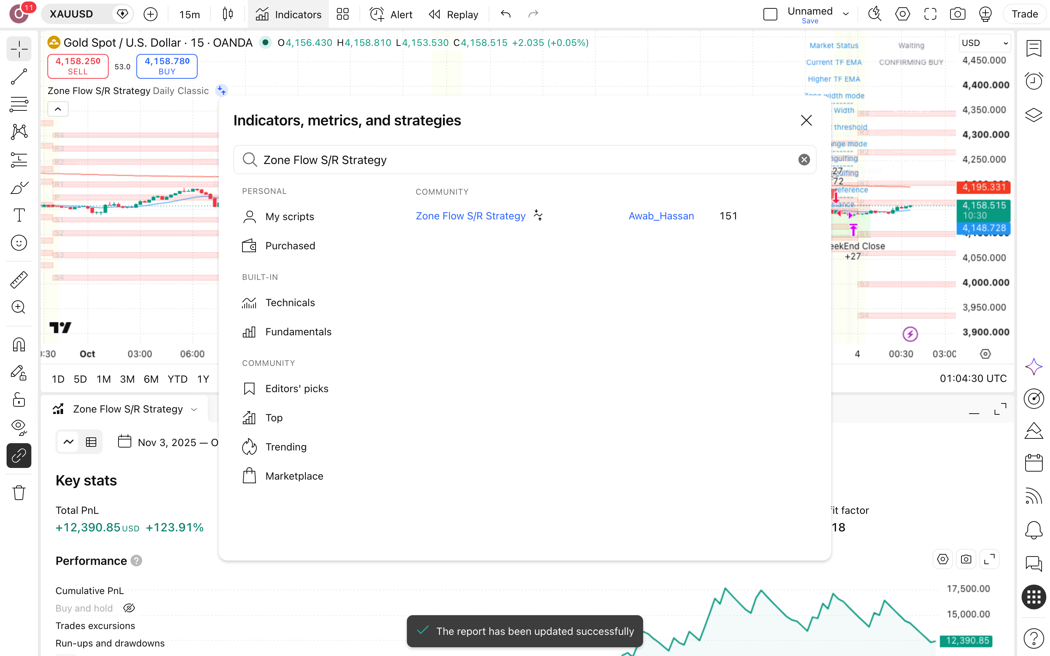This screenshot has width=1050, height=656.
Task: Take a snapshot with camera icon
Action: (x=958, y=14)
